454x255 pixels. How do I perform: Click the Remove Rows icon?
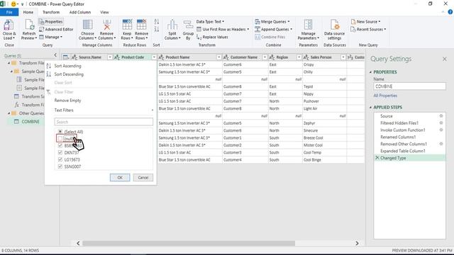click(141, 25)
